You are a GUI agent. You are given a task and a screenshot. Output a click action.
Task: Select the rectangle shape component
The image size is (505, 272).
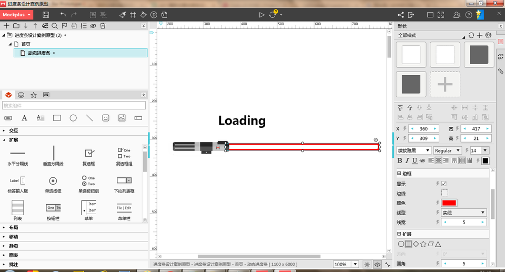(x=57, y=118)
